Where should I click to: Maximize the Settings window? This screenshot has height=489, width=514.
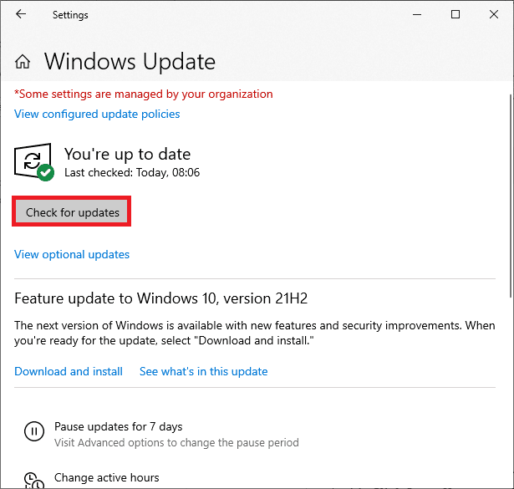pyautogui.click(x=455, y=14)
